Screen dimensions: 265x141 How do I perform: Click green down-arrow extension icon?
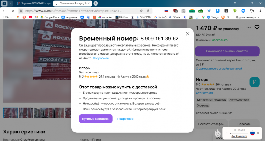click(235, 11)
